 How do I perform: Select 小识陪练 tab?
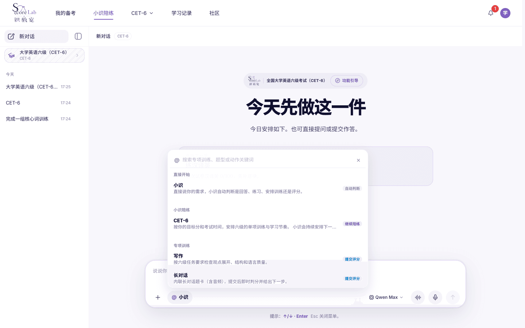click(x=104, y=13)
